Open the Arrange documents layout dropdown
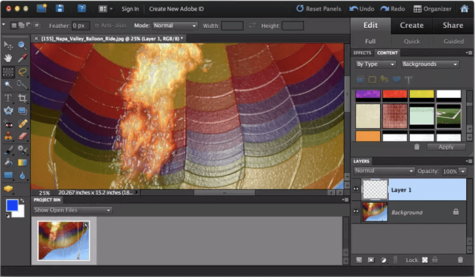The height and width of the screenshot is (277, 475). [105, 9]
